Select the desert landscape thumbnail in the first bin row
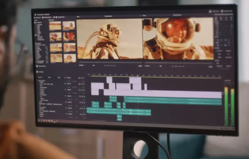Image resolution: width=249 pixels, height=159 pixels. tap(55, 25)
